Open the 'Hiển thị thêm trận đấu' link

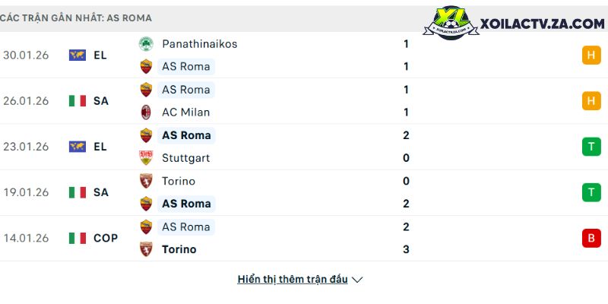[293, 280]
